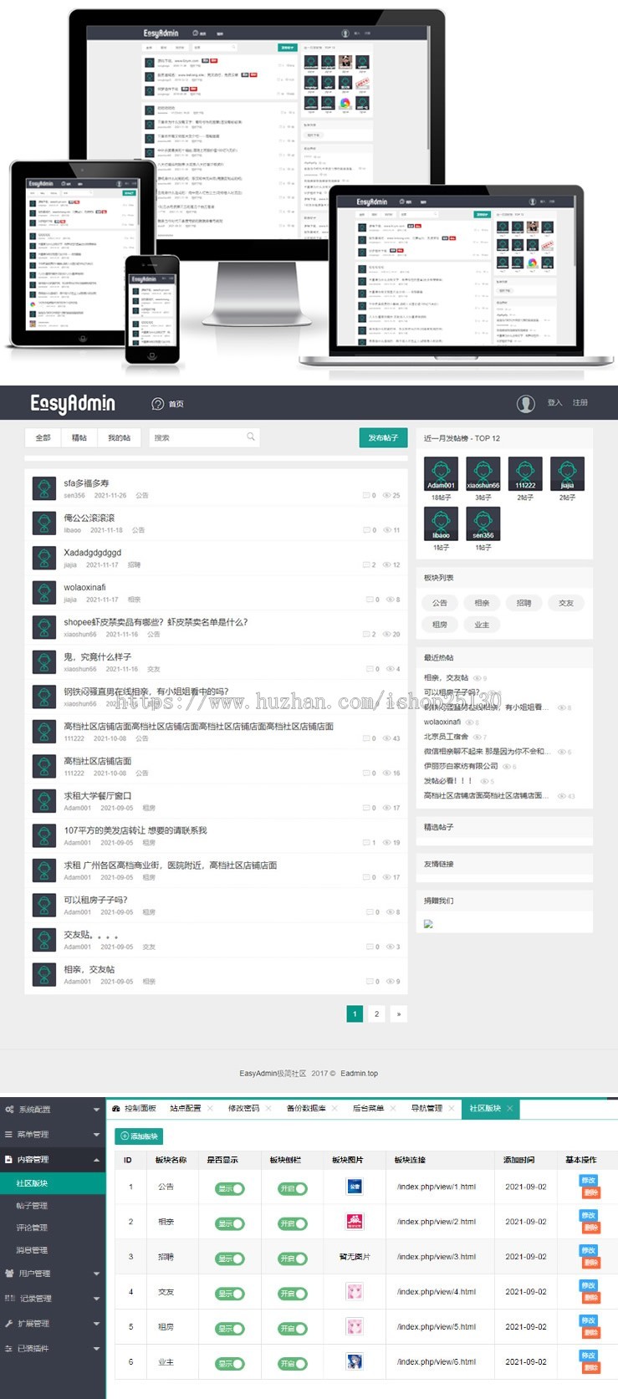The height and width of the screenshot is (1399, 618).
Task: Open libaoo avatar in TOP 12
Action: [x=441, y=524]
